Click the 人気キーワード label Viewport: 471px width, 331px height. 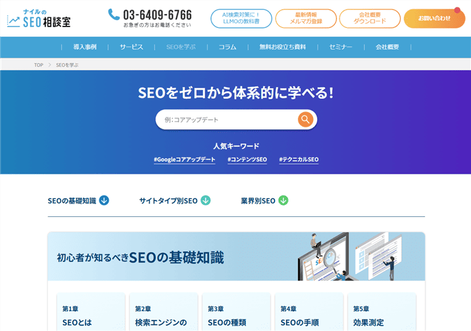(x=236, y=146)
